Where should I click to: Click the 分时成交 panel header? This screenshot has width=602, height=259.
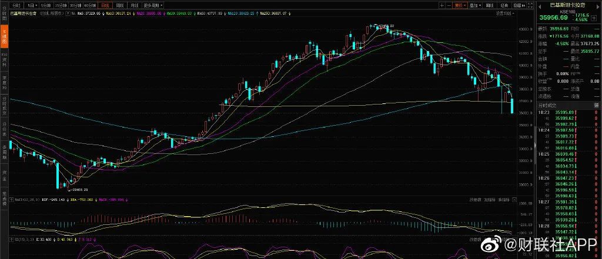tap(568, 105)
